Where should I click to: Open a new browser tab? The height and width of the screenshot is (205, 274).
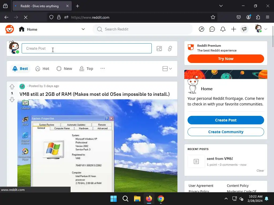tap(77, 6)
